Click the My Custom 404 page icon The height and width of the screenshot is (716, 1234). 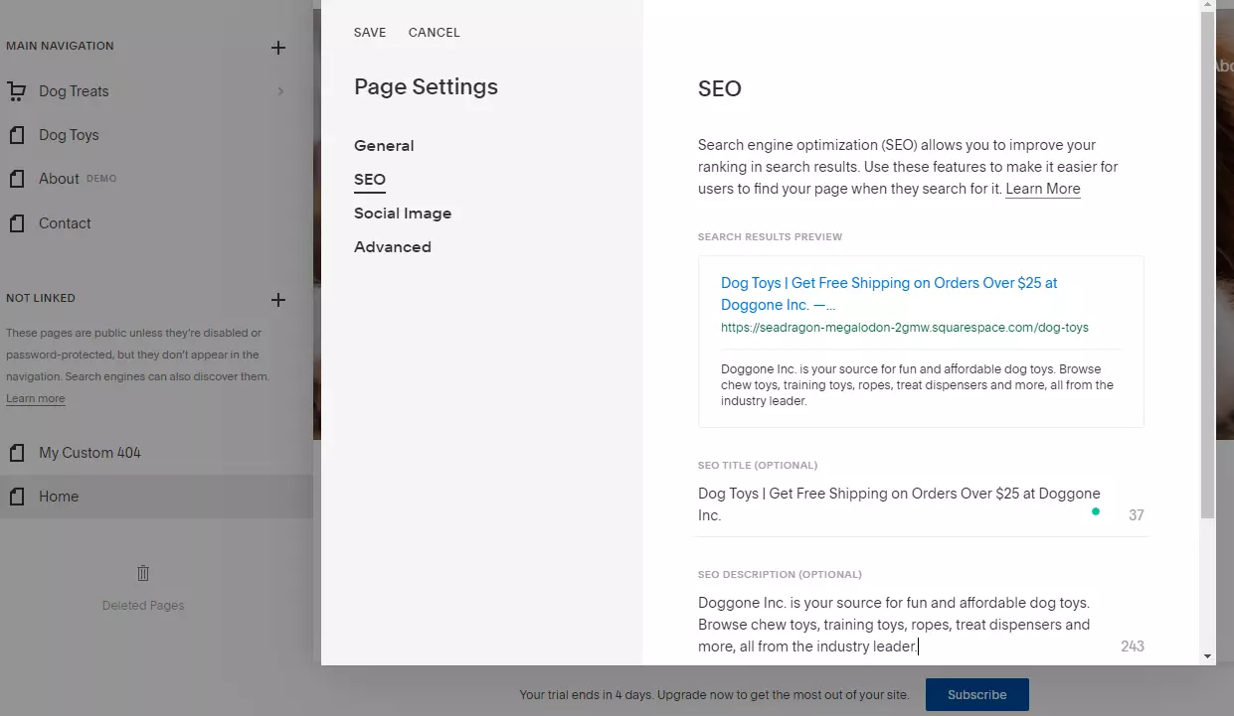[16, 453]
